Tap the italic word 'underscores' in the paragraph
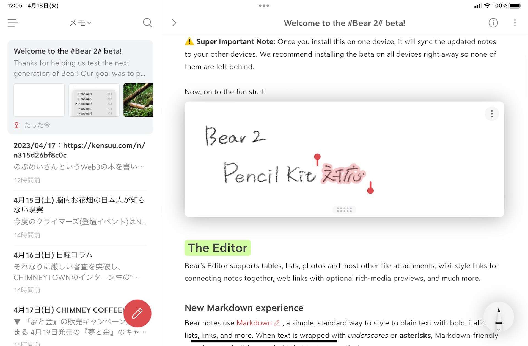The width and height of the screenshot is (528, 346). pyautogui.click(x=368, y=335)
